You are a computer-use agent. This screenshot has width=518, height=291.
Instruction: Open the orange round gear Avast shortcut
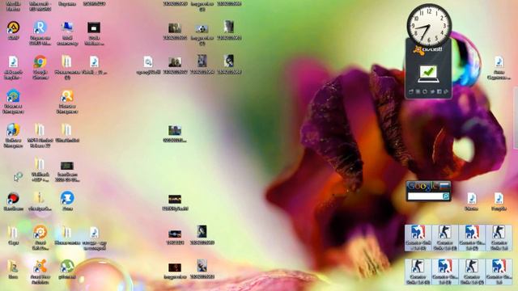pyautogui.click(x=40, y=232)
